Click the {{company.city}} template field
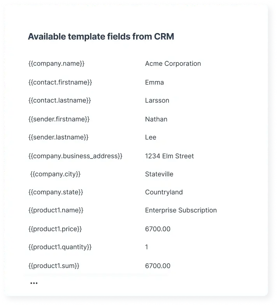 55,174
